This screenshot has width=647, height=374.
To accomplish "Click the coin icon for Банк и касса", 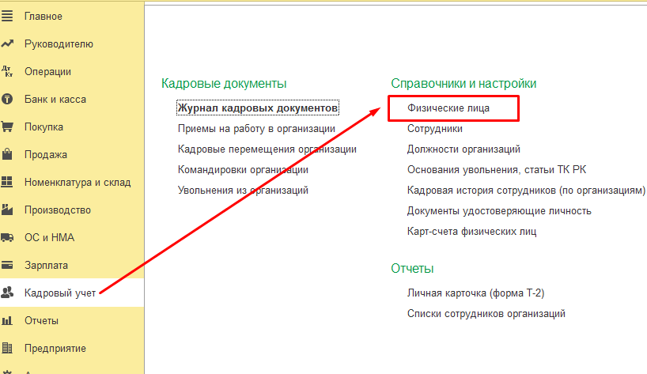I will [8, 100].
